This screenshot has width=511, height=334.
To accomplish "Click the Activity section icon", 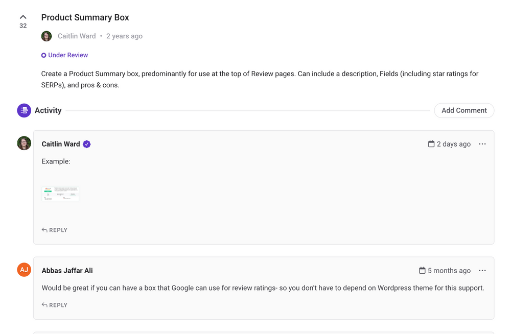I will [x=24, y=110].
